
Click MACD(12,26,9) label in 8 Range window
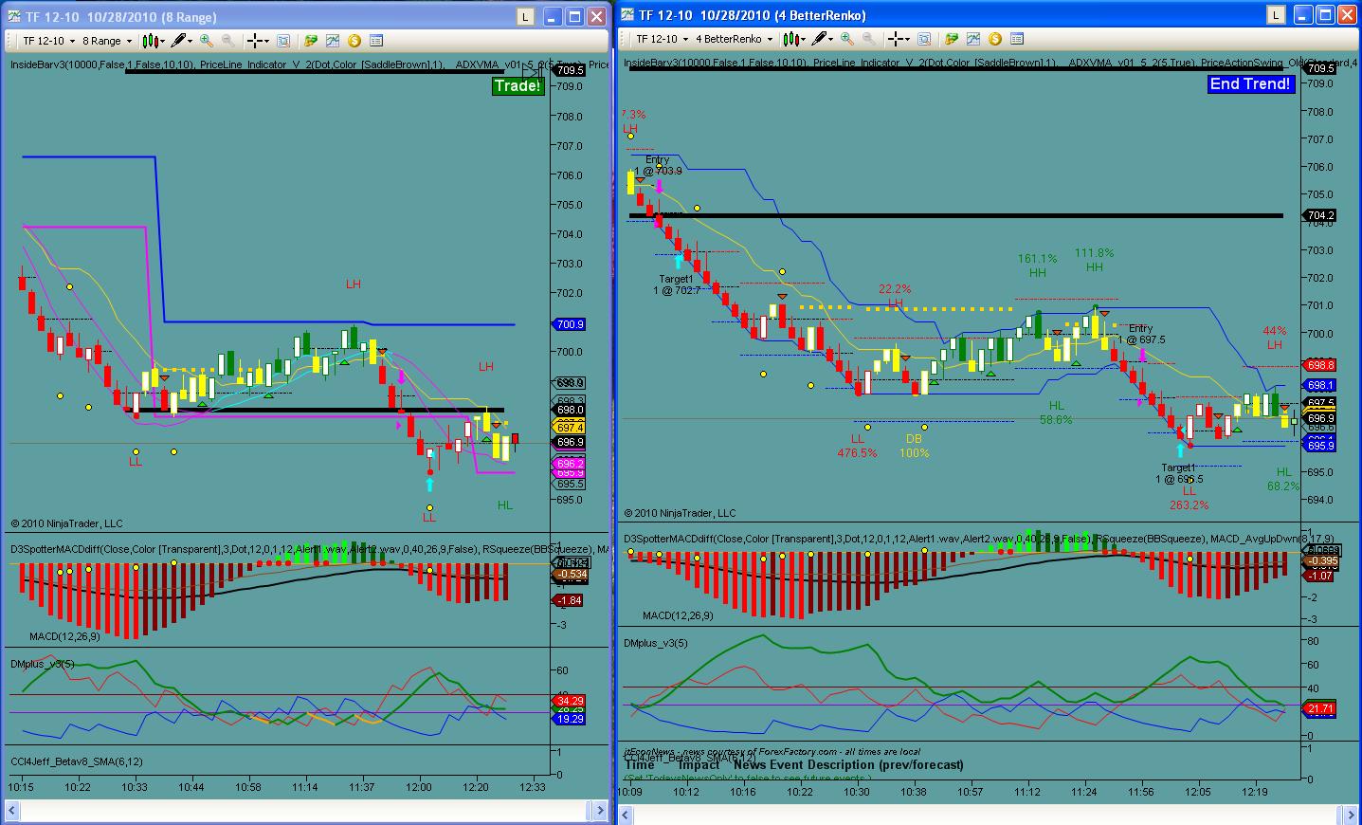[x=64, y=636]
